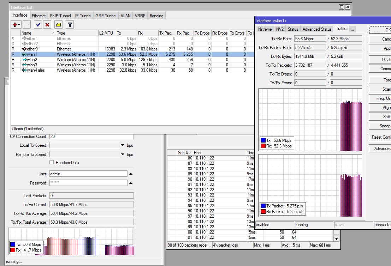This screenshot has width=391, height=266.
Task: Select the ether3 L2 MTU value 16383
Action: tap(110, 49)
